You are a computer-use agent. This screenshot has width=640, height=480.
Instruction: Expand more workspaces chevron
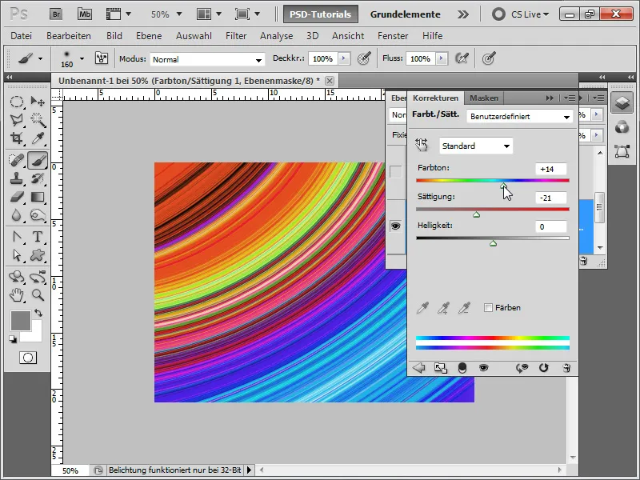463,14
